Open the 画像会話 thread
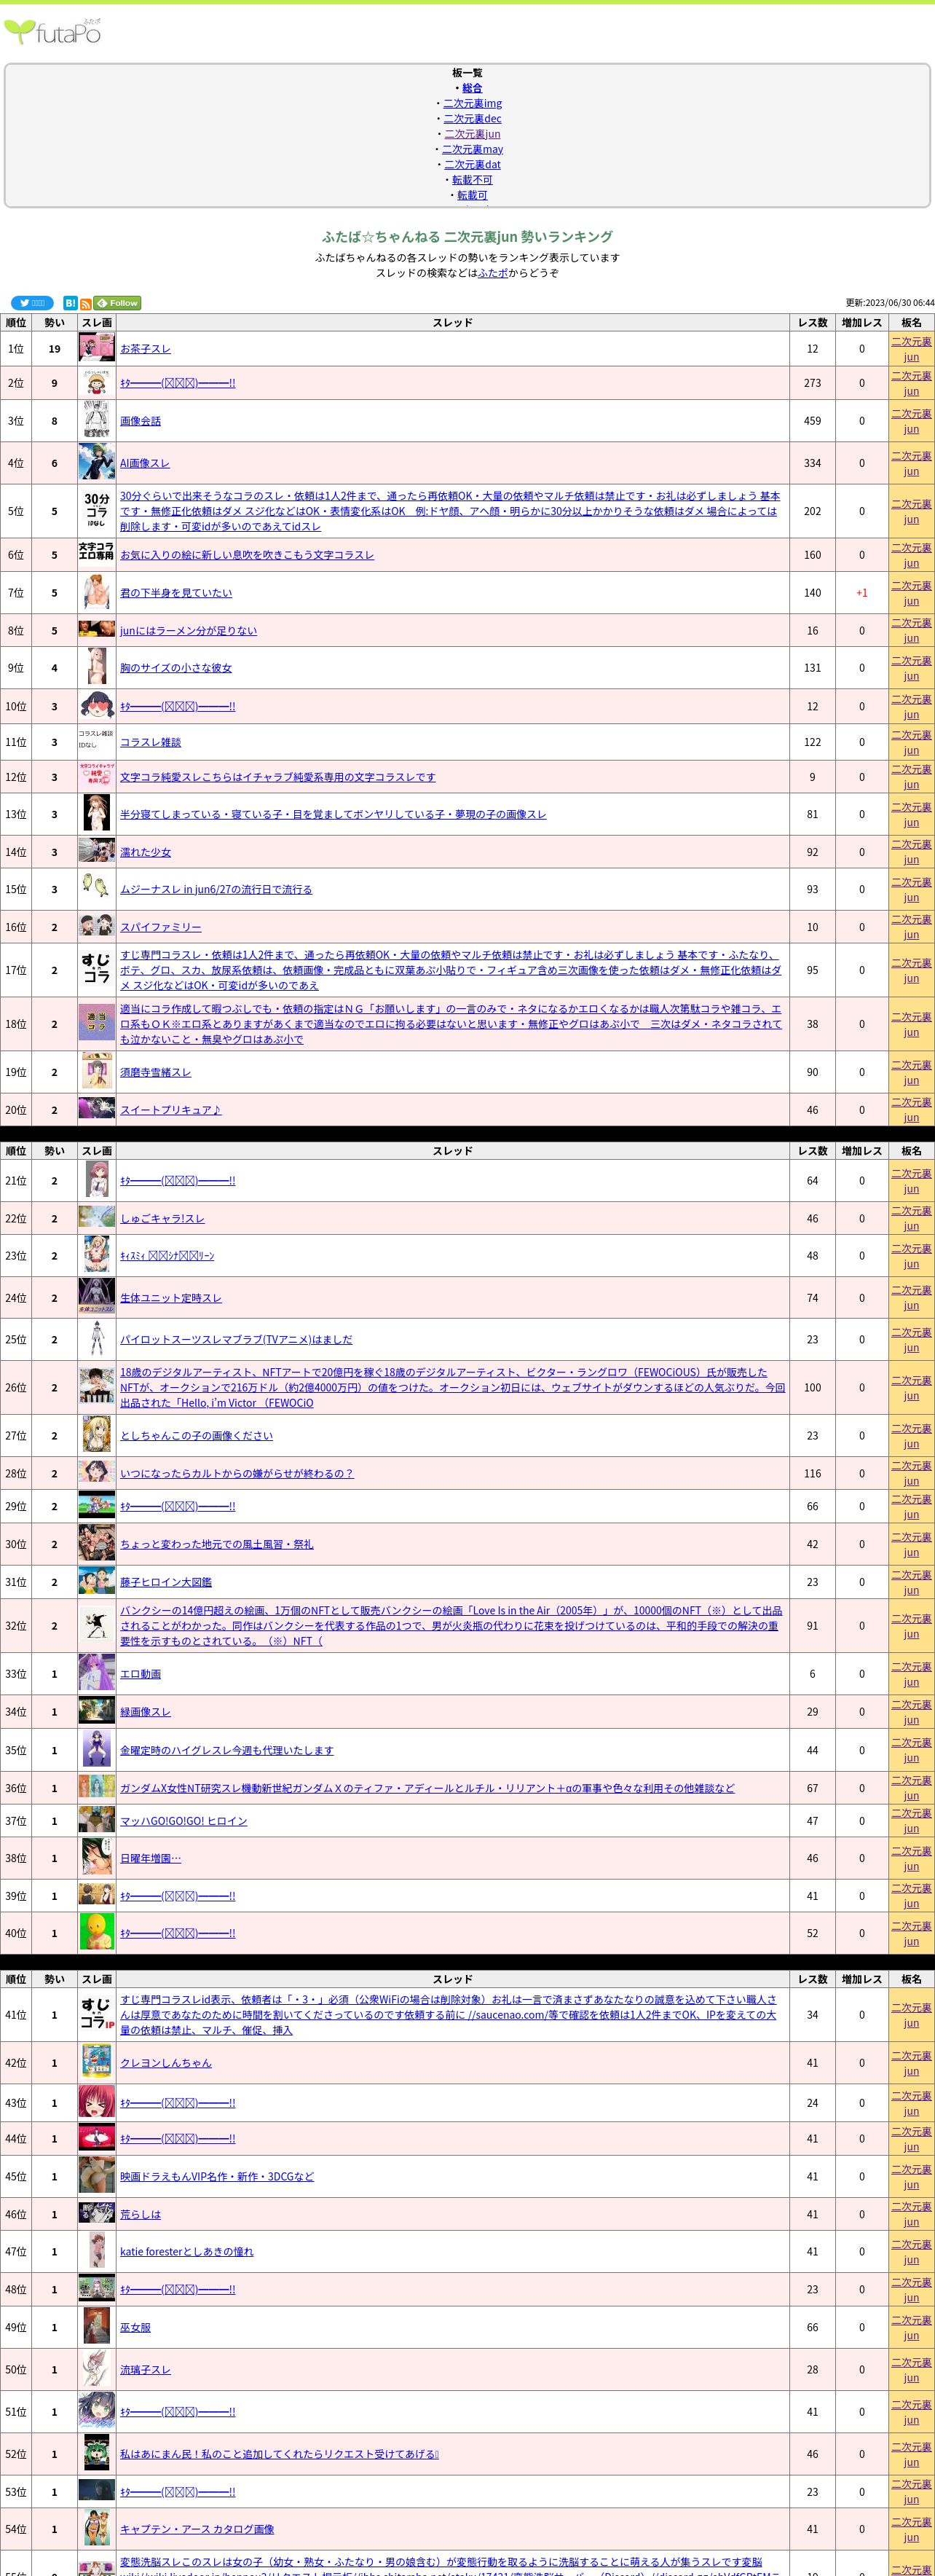 (x=141, y=421)
